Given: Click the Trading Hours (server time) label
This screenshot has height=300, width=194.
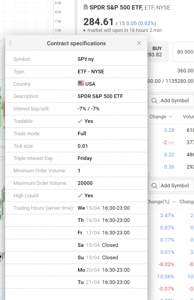Looking at the screenshot, I should [x=44, y=208].
